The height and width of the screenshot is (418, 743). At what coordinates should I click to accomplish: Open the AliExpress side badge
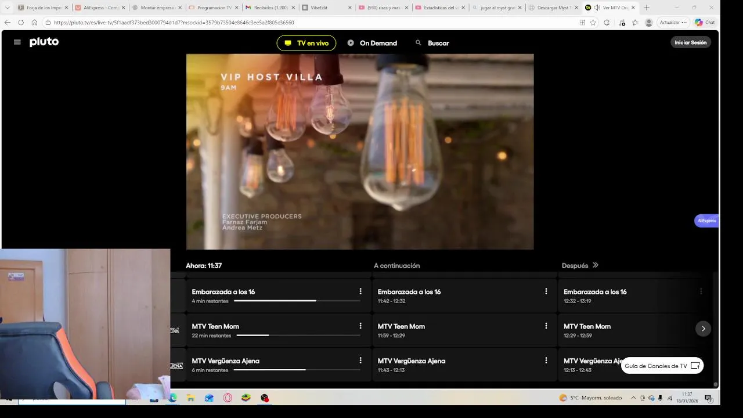tap(706, 221)
